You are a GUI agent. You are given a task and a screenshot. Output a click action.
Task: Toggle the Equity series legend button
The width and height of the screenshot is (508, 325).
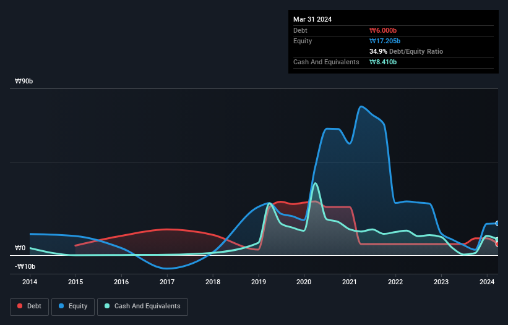coord(73,306)
